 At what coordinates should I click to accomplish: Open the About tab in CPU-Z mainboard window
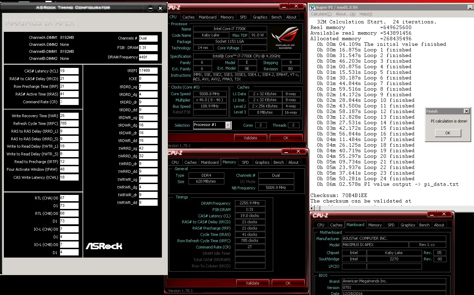439,225
